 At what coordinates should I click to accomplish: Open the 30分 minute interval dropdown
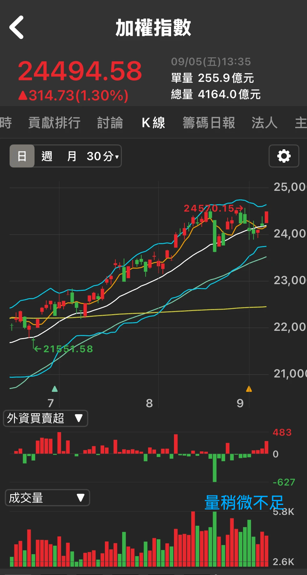pos(103,156)
